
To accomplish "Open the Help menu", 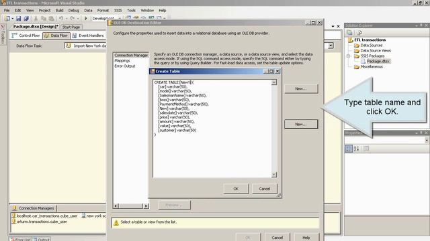I will 163,11.
